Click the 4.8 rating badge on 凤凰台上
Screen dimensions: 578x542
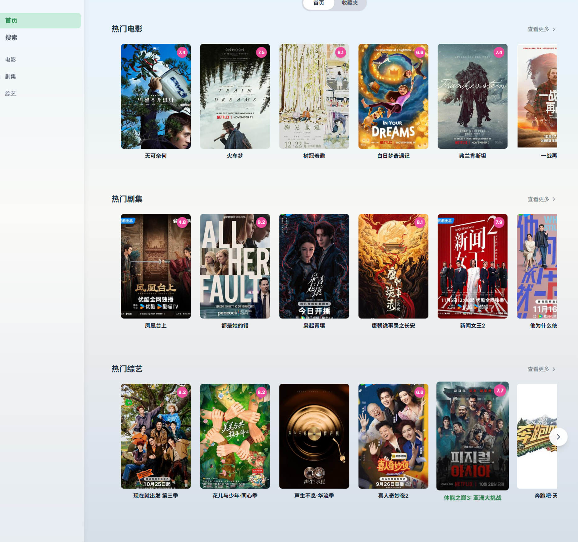click(182, 222)
